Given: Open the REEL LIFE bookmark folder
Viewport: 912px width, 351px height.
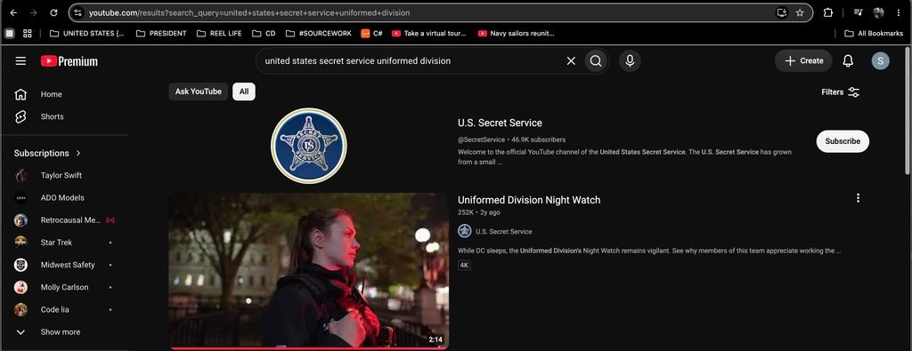Looking at the screenshot, I should tap(219, 33).
